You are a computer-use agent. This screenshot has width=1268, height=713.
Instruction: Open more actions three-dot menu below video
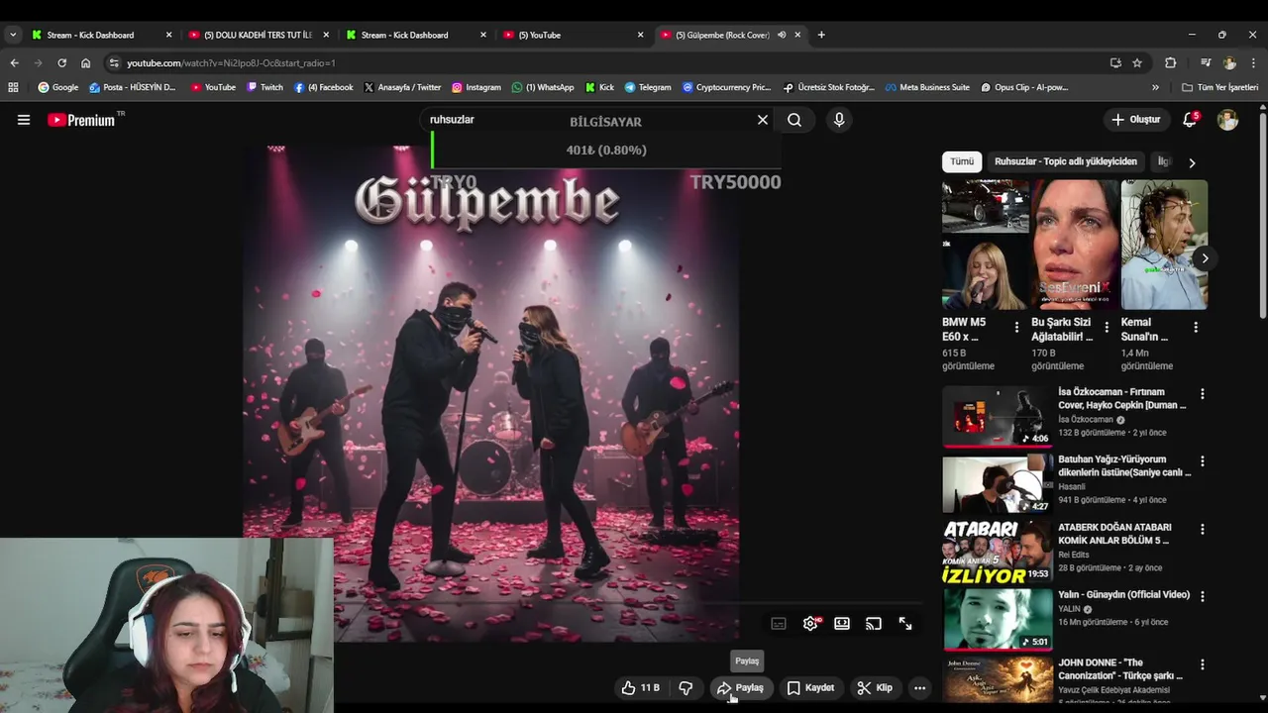coord(919,687)
